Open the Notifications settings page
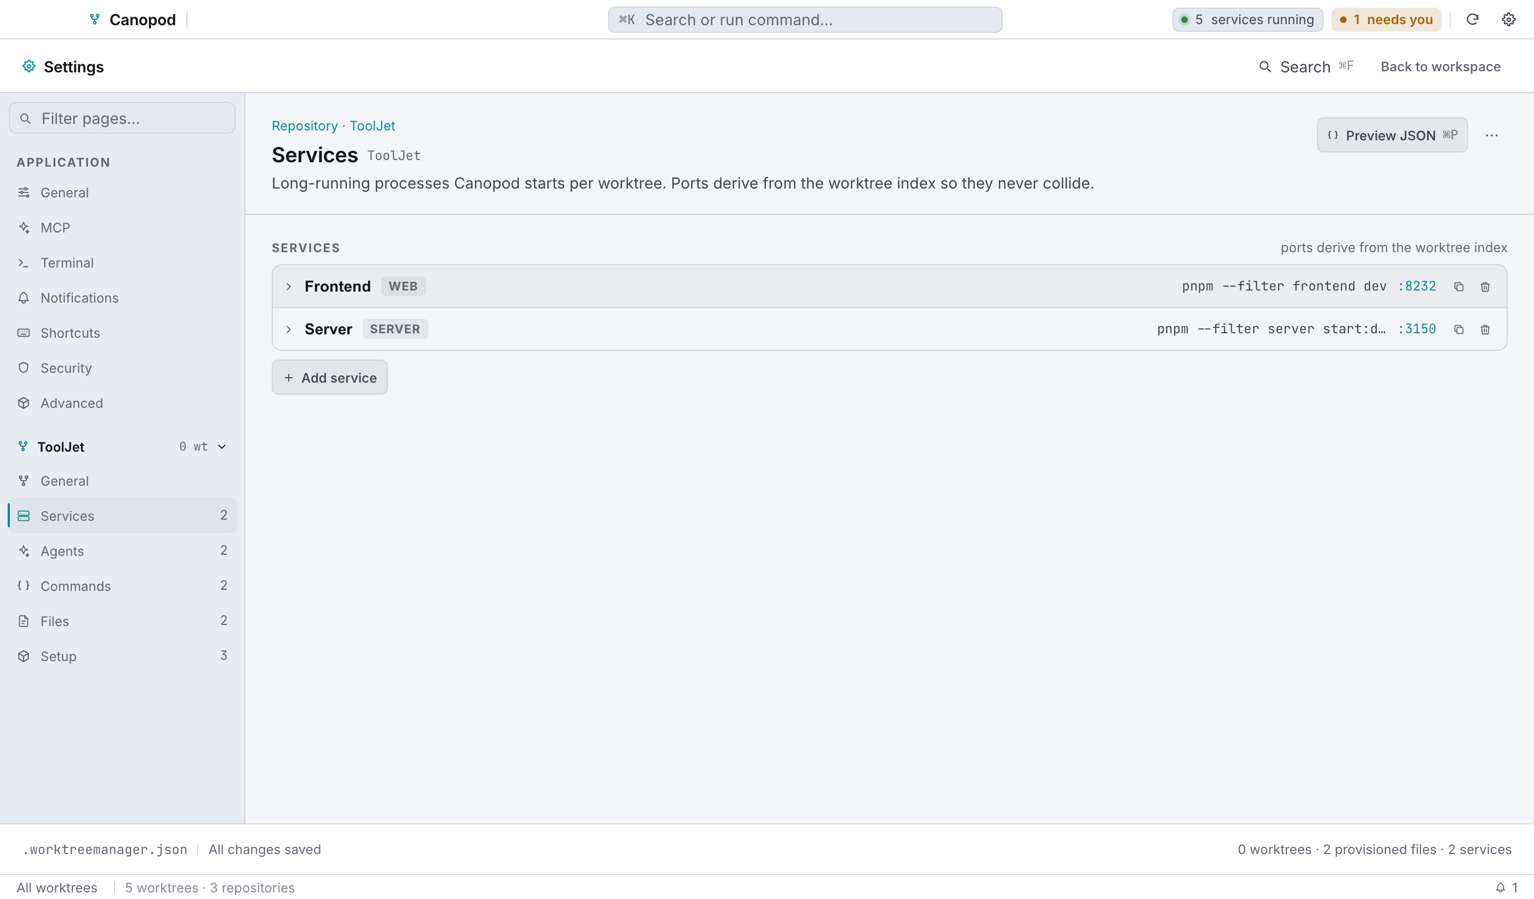 [x=122, y=298]
